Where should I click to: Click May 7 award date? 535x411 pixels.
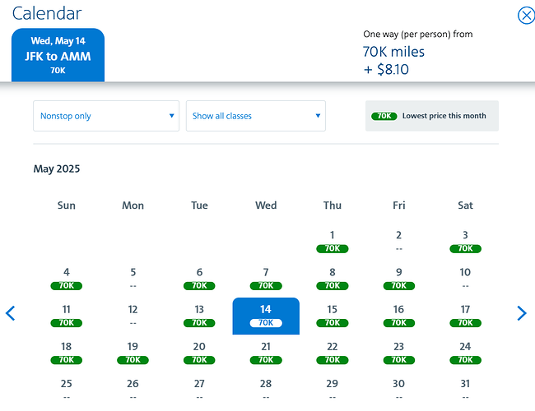tap(266, 279)
